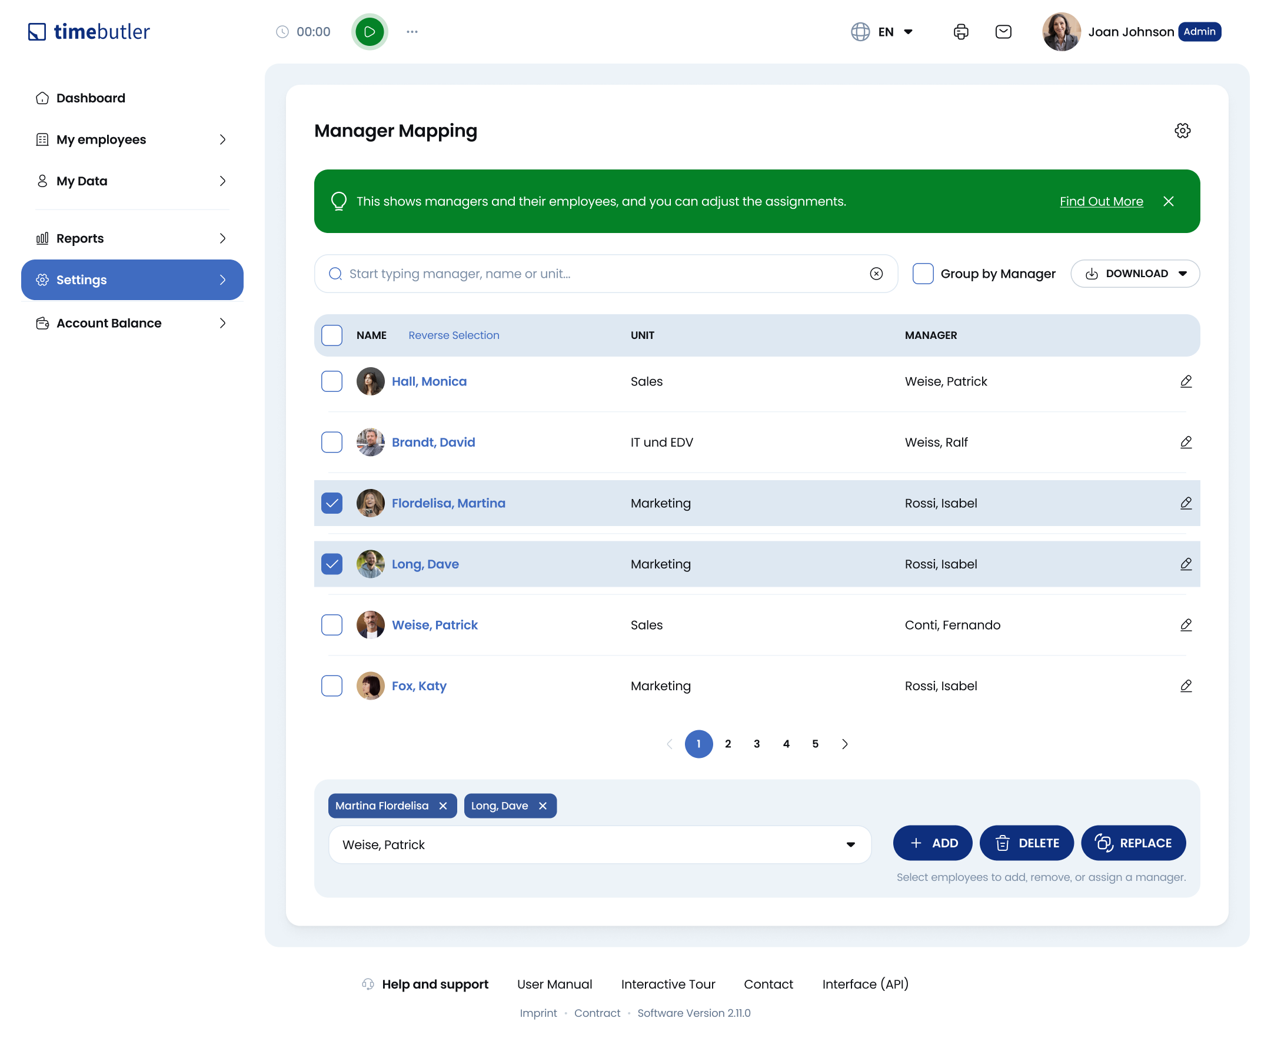Open the Manager Mapping settings gear
Viewport: 1271px width, 1048px height.
point(1183,131)
